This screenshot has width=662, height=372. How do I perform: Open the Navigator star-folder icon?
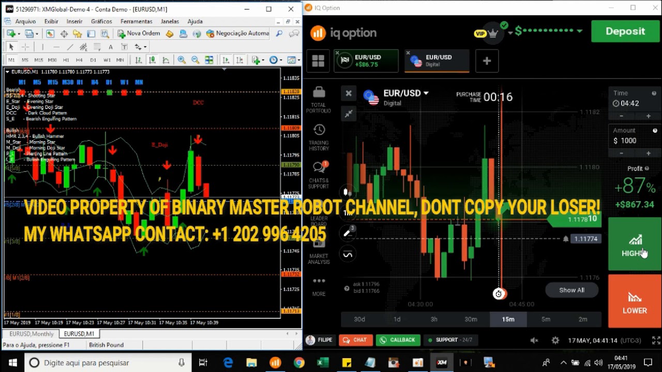78,34
